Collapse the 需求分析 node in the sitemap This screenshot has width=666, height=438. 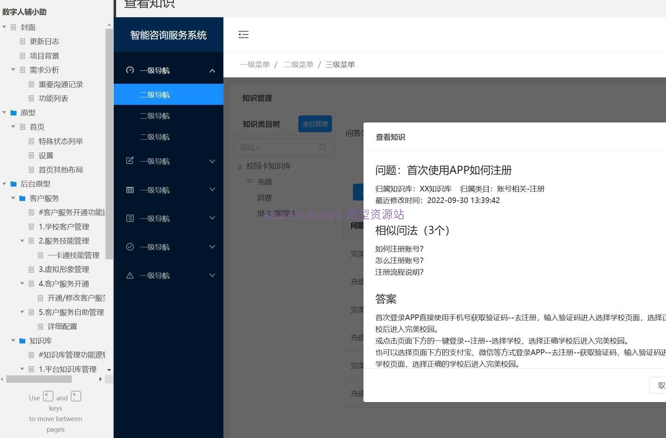pyautogui.click(x=13, y=70)
